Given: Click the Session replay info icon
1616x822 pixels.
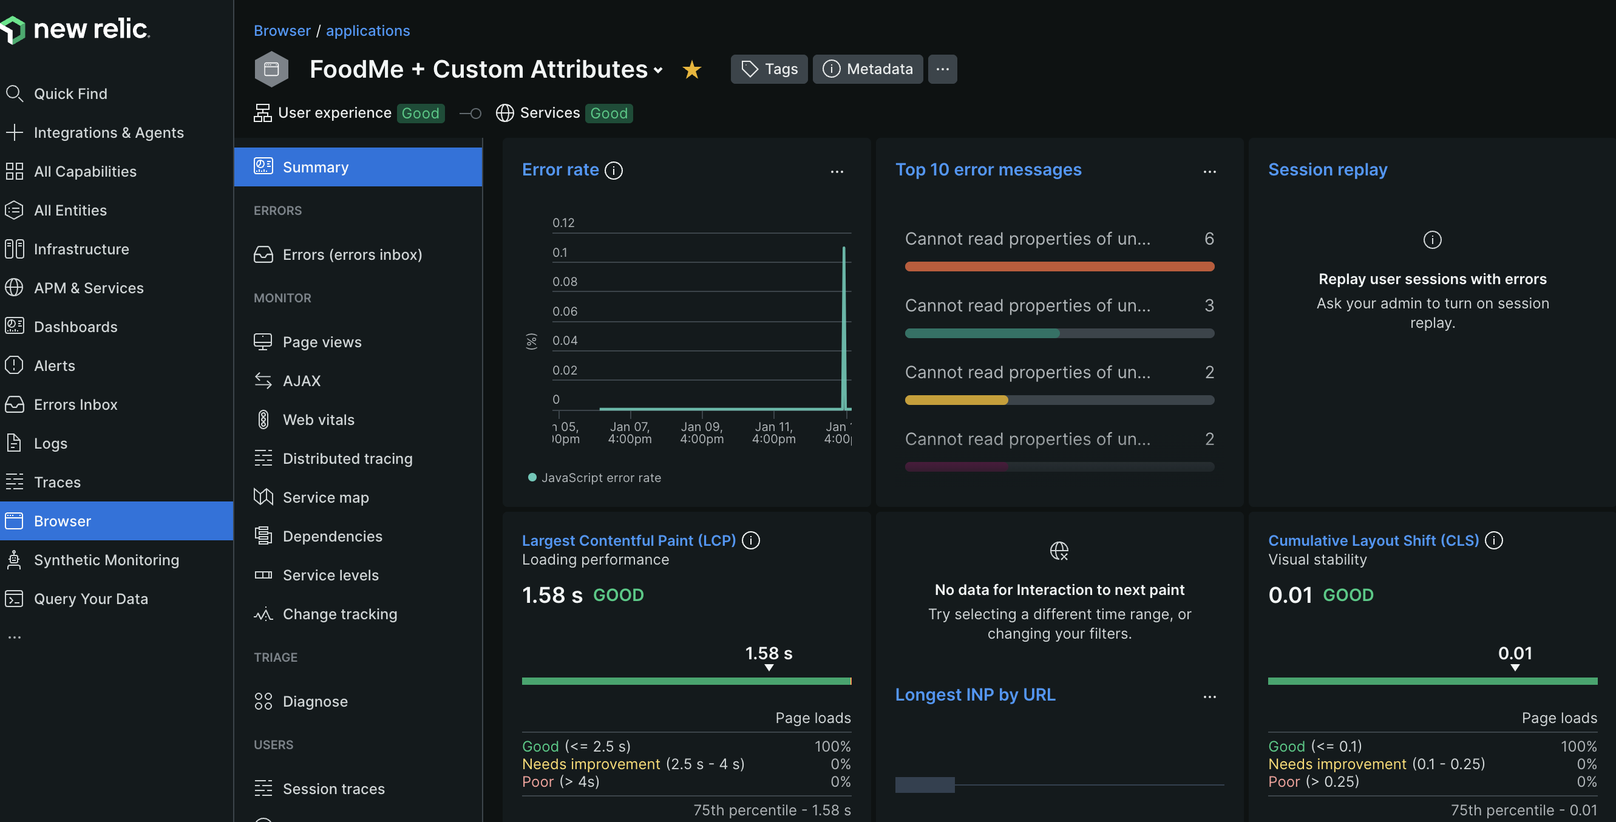Looking at the screenshot, I should pyautogui.click(x=1432, y=240).
